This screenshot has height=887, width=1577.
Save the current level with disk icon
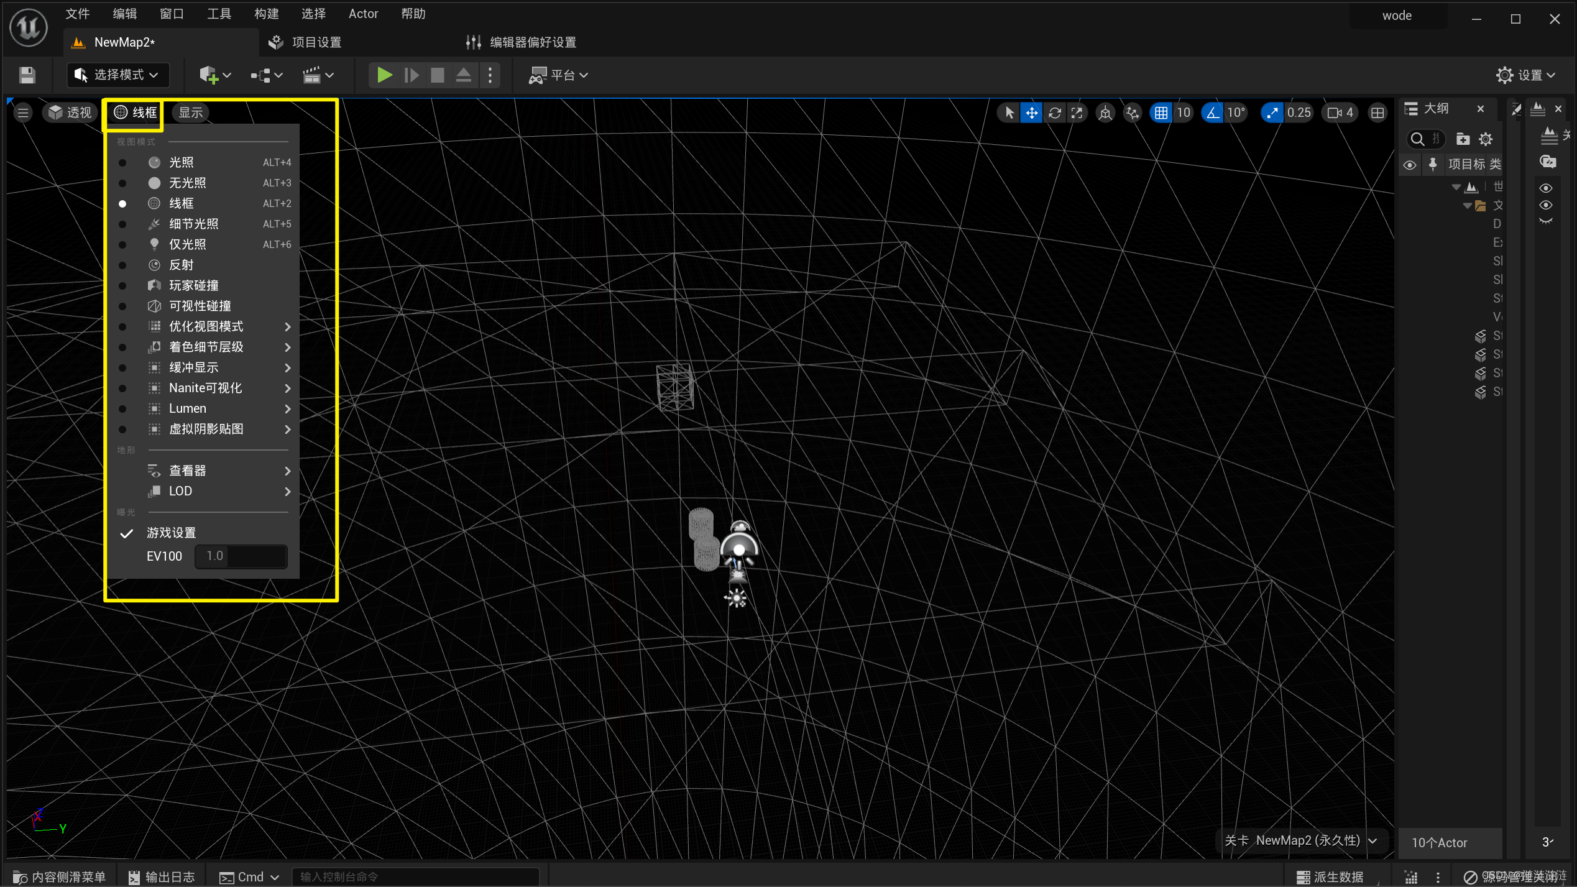point(27,75)
